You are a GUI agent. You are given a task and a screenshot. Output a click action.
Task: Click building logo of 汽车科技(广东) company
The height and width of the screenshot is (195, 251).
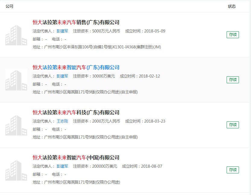tap(16, 125)
